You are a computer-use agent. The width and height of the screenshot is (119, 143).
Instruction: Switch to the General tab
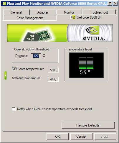pos(16,12)
